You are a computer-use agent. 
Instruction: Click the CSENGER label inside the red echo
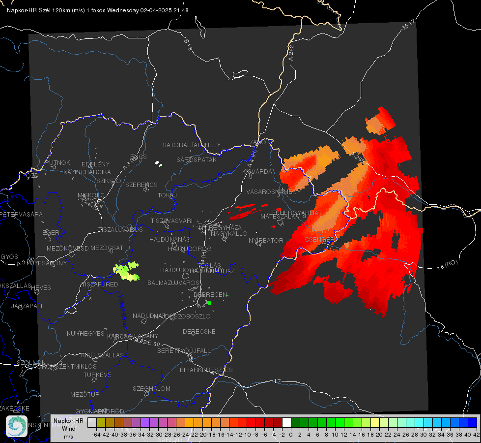click(x=320, y=239)
